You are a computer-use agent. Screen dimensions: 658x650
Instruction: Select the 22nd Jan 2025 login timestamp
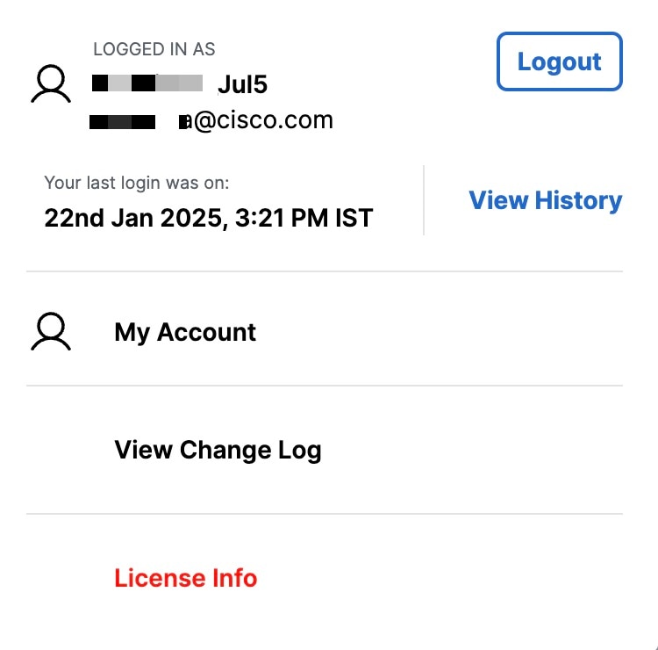(209, 218)
